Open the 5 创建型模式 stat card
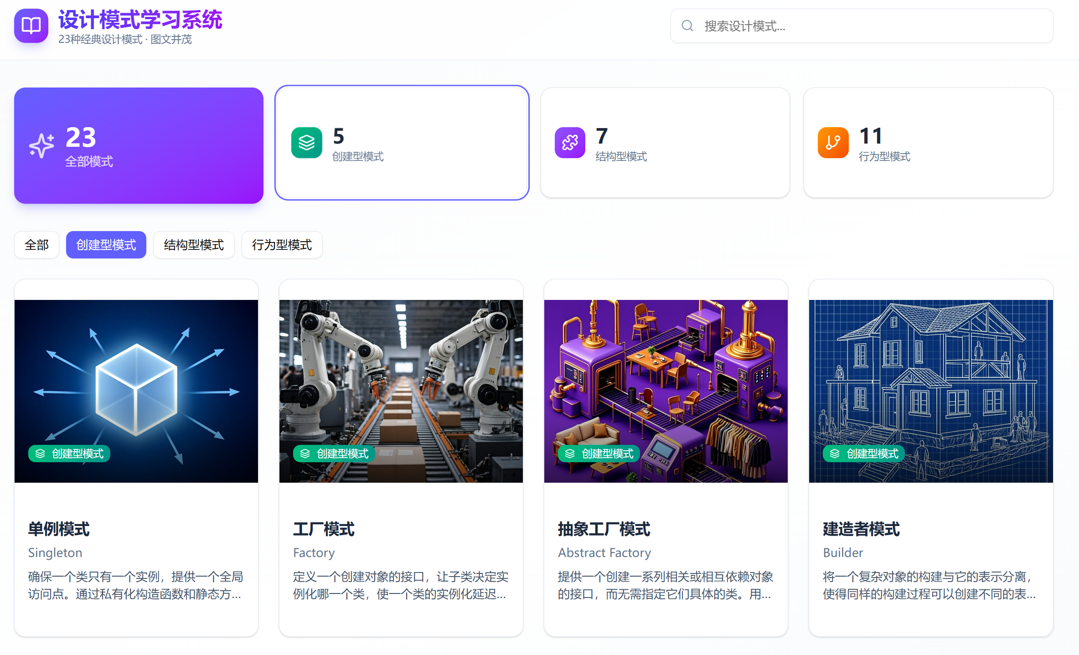Viewport: 1079px width, 655px height. 402,143
